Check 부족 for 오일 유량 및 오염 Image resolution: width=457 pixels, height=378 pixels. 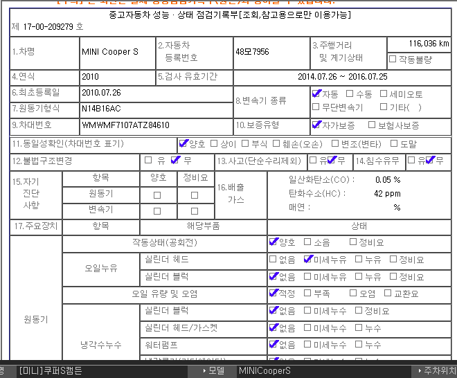[x=307, y=294]
